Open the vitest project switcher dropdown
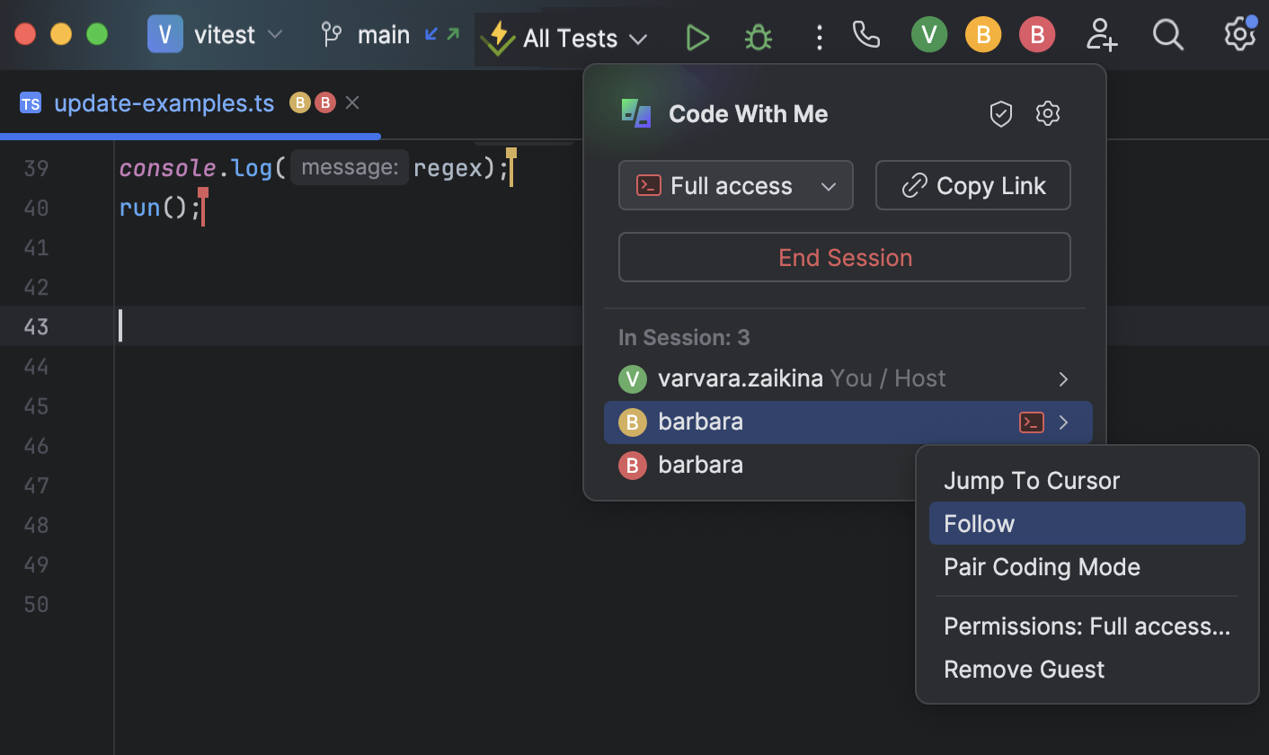 (x=273, y=34)
